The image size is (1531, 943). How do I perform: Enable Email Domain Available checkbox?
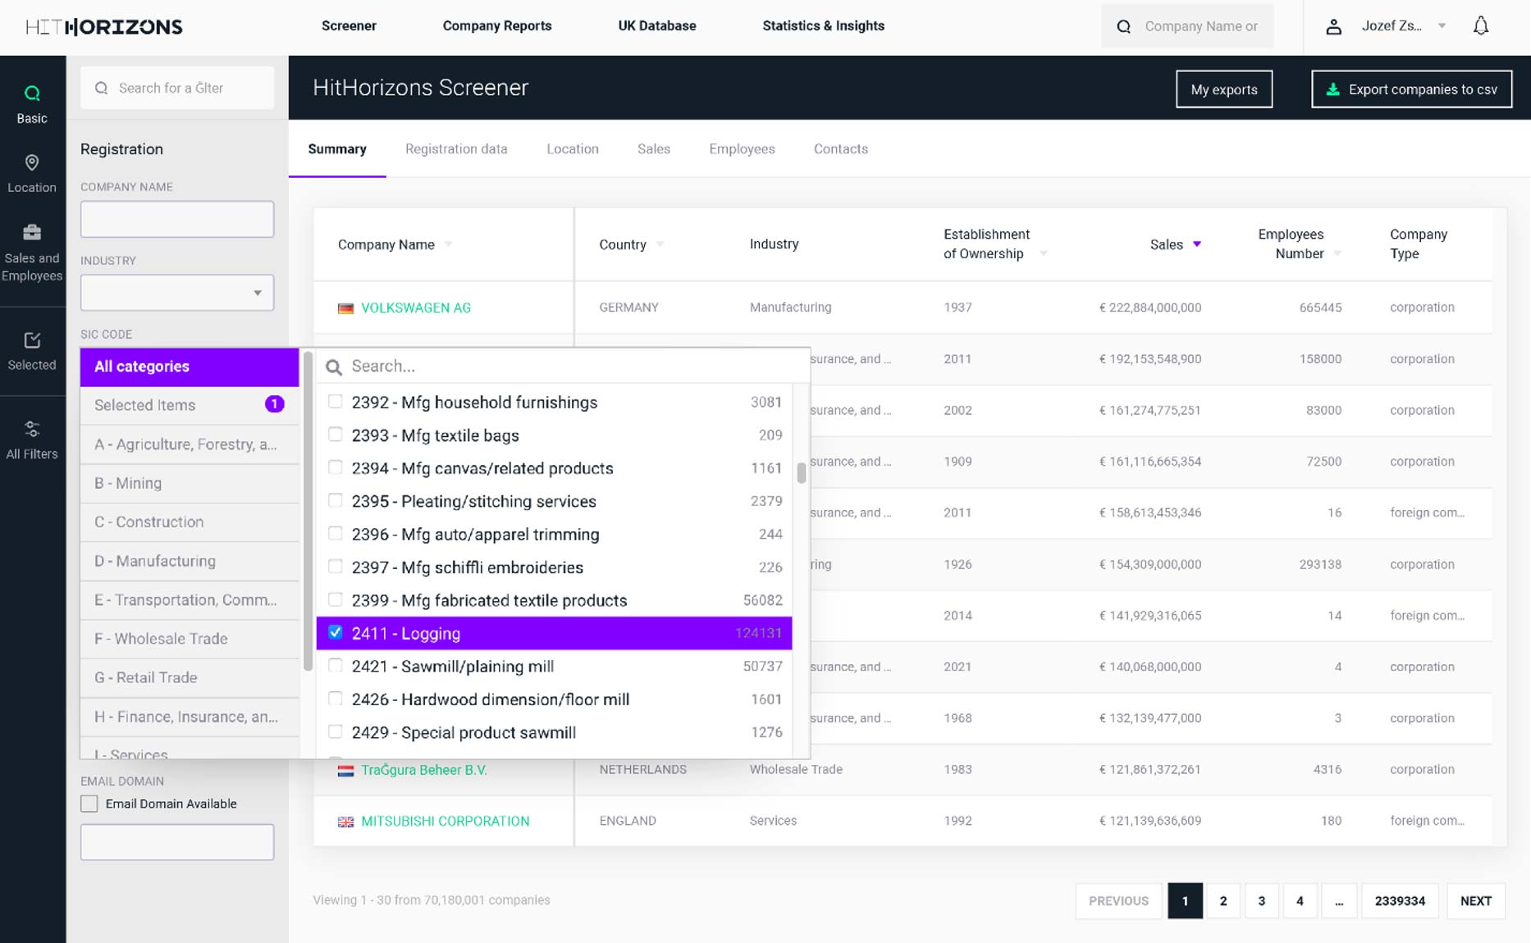pyautogui.click(x=89, y=804)
